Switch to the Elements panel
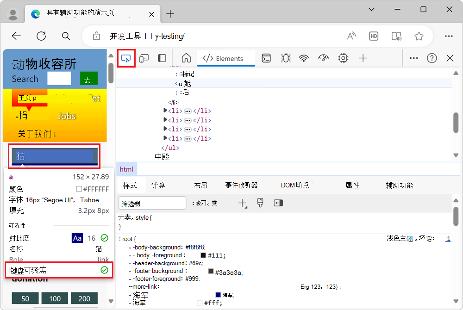This screenshot has width=463, height=310. pos(226,58)
